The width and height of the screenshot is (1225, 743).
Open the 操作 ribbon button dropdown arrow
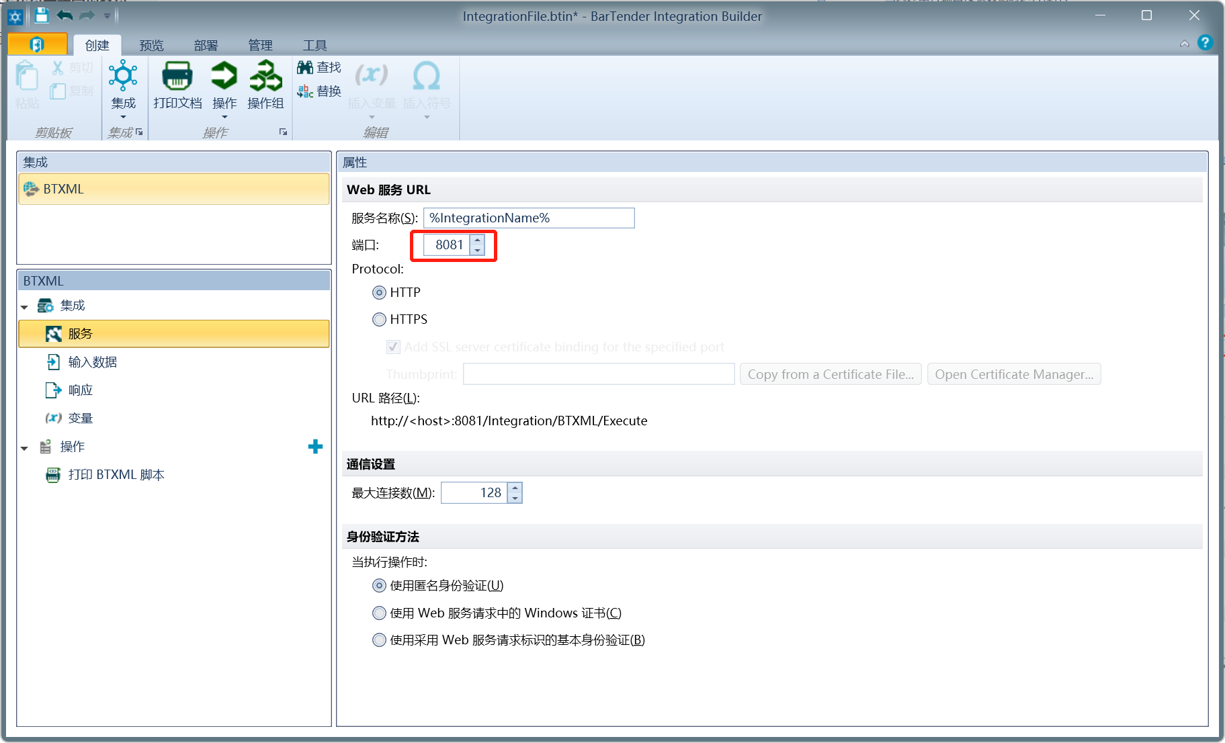(x=224, y=118)
